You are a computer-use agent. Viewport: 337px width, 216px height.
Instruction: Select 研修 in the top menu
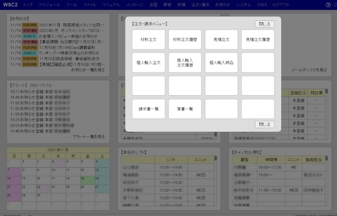point(167,5)
